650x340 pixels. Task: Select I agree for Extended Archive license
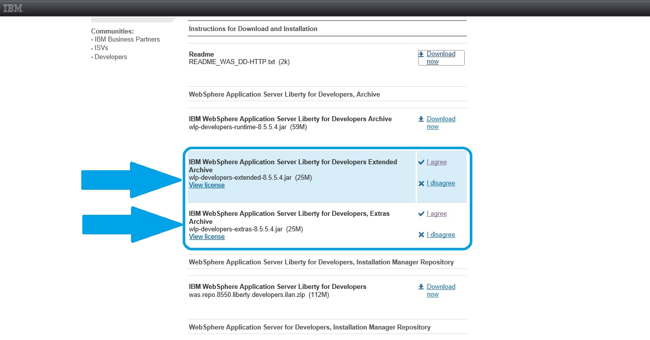436,162
